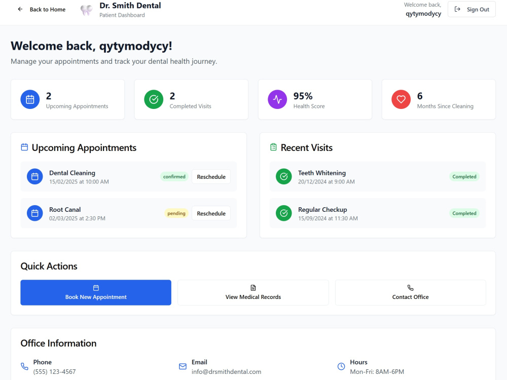The height and width of the screenshot is (380, 507).
Task: Click the check icon of Regular Checkup visit
Action: (283, 213)
